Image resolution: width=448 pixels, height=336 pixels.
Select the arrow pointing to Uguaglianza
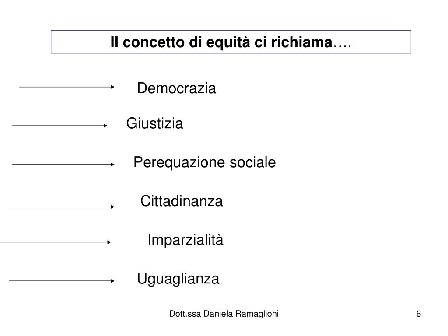(x=61, y=281)
